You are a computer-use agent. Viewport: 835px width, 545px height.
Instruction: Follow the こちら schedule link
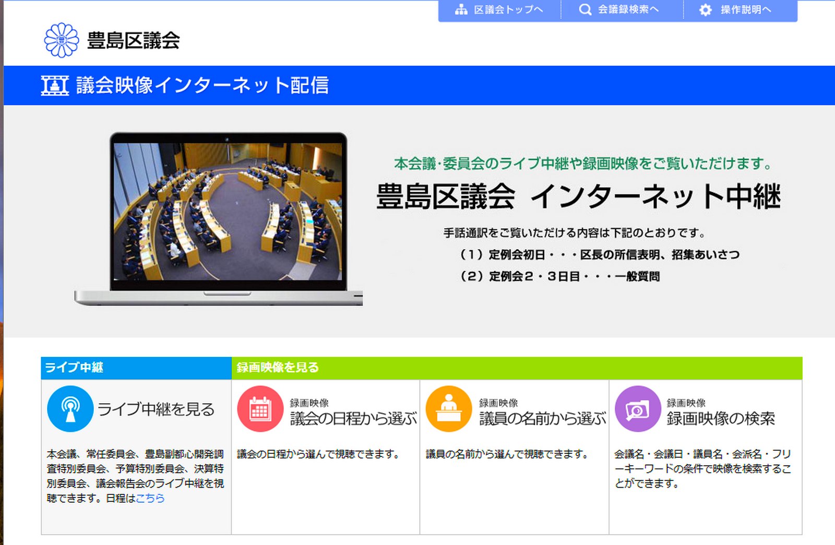(x=150, y=499)
